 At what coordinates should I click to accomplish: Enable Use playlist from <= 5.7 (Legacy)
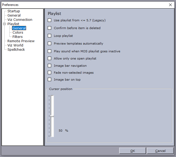[50, 20]
